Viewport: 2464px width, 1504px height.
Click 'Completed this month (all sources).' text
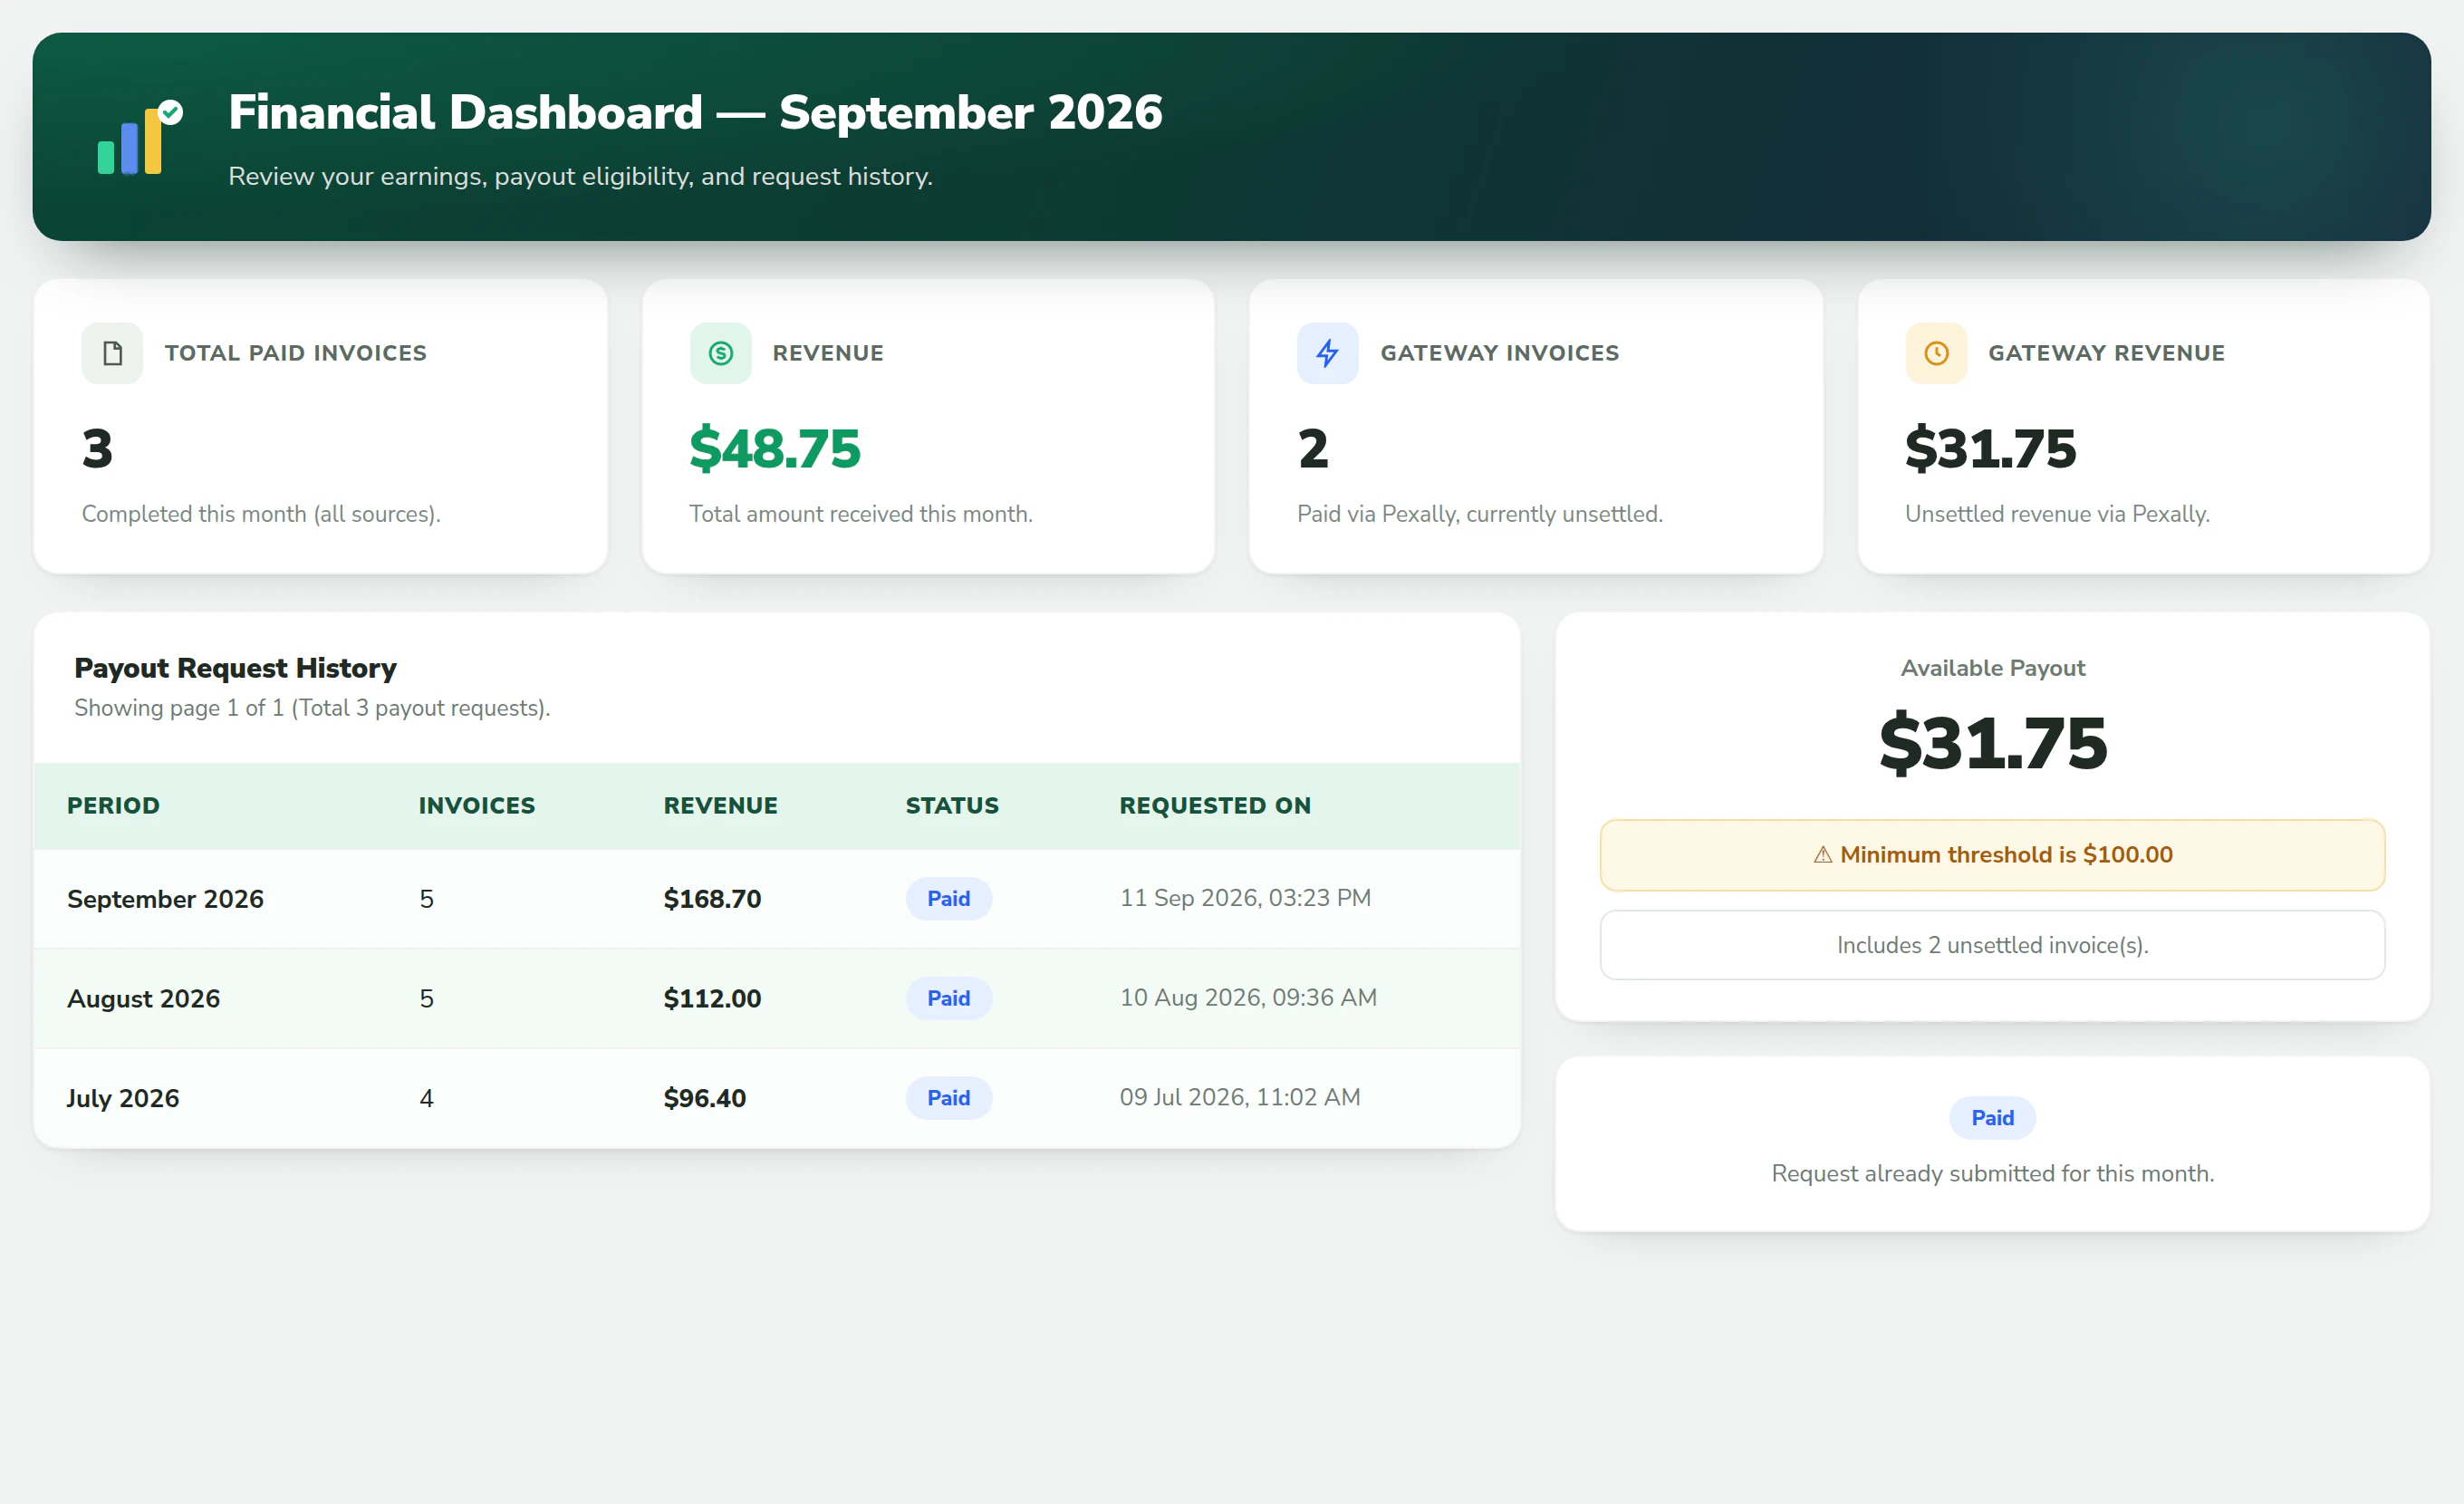261,514
